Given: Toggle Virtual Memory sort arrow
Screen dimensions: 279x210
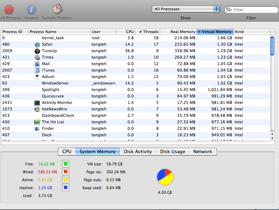Looking at the screenshot, I should click(199, 32).
